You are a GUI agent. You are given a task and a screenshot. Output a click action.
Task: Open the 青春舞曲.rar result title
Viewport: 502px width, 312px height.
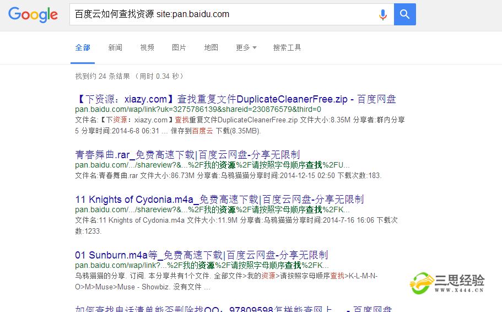187,155
